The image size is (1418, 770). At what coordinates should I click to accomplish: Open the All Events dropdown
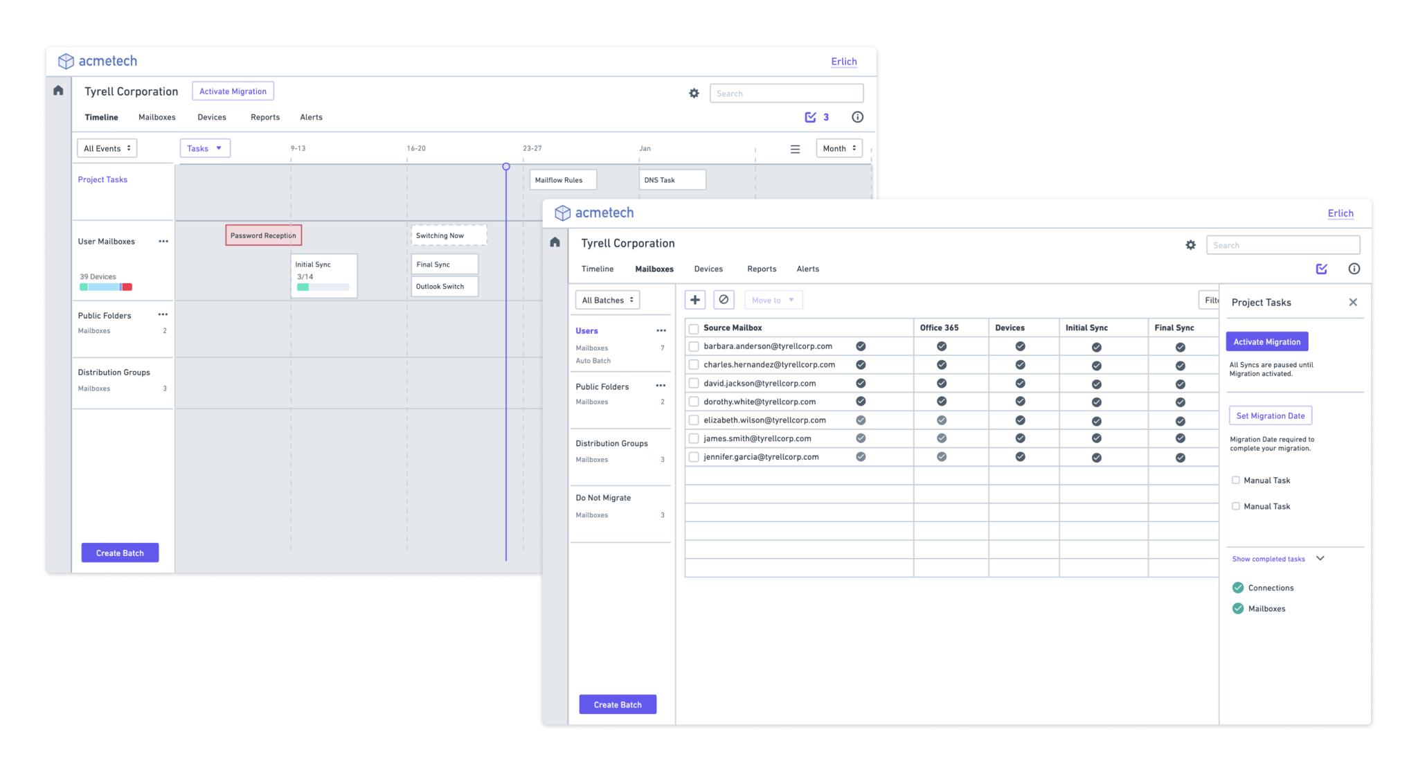(107, 148)
